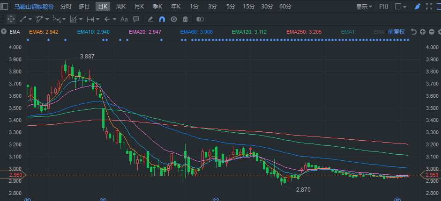The image size is (441, 201).
Task: Select the 日K daily chart tab
Action: (x=103, y=7)
